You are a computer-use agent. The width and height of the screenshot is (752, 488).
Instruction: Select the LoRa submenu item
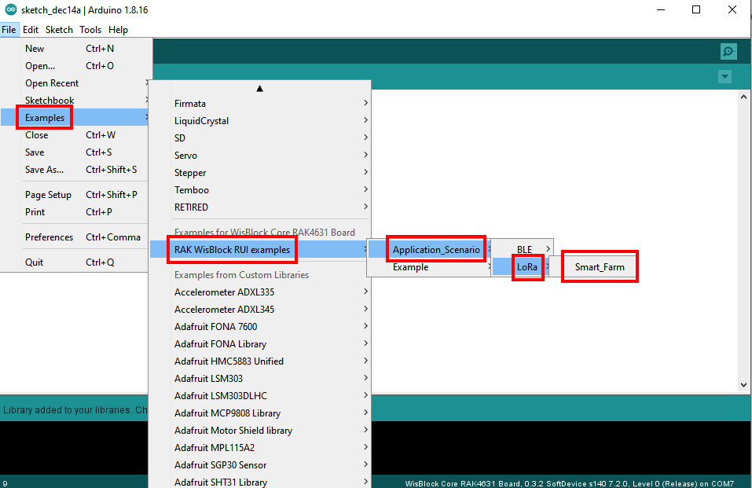coord(523,267)
